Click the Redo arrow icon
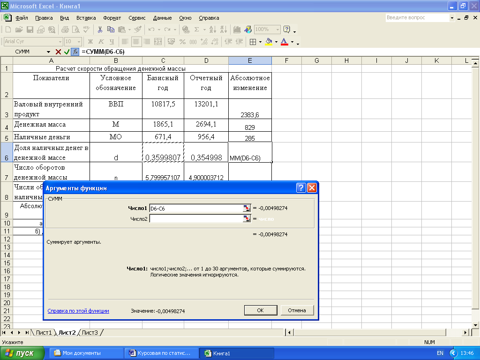This screenshot has height=360, width=480. (167, 30)
